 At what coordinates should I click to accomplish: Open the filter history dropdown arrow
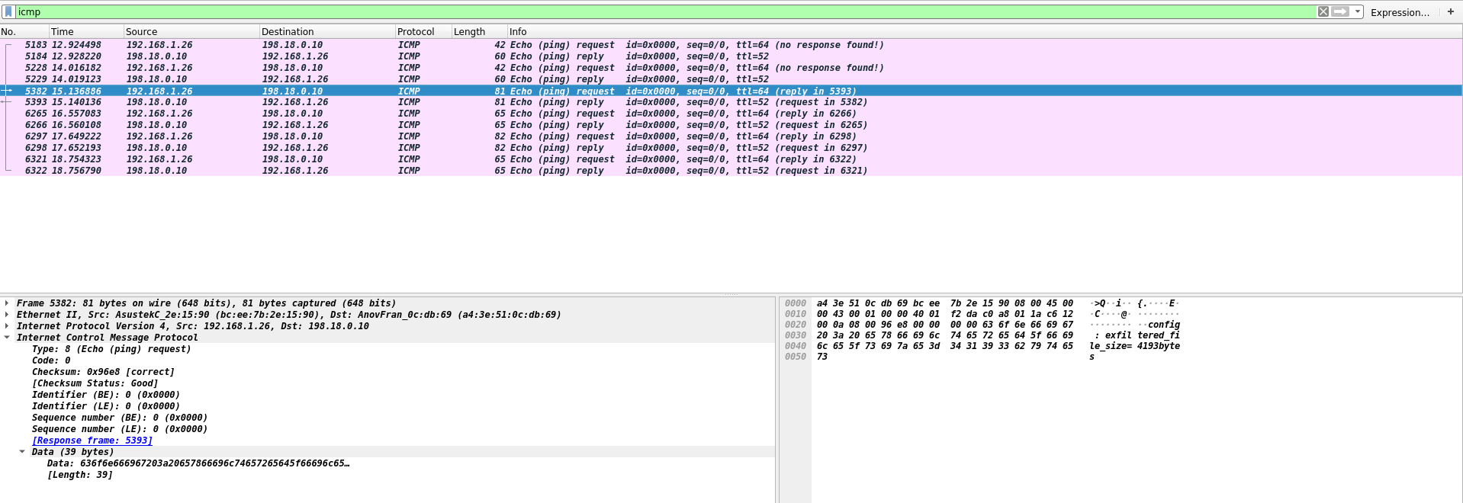point(1358,11)
